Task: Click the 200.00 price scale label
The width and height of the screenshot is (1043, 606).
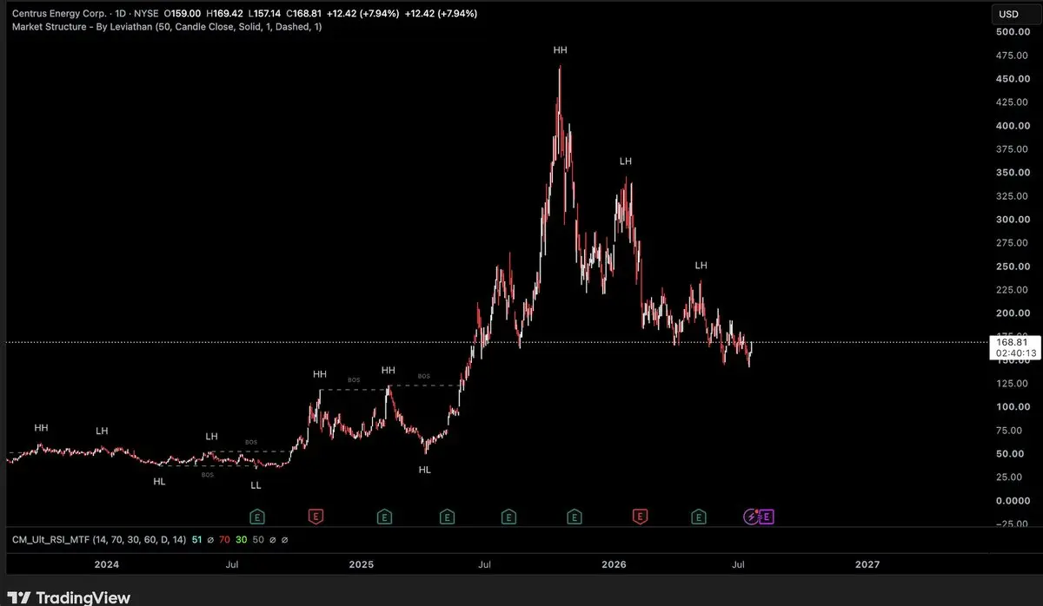Action: click(x=1013, y=313)
